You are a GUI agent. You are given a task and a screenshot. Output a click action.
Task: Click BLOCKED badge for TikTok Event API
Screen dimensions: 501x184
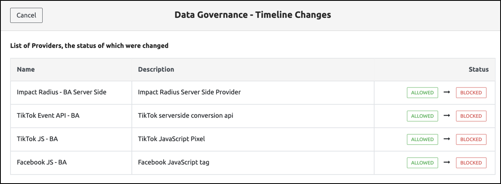[x=471, y=116]
